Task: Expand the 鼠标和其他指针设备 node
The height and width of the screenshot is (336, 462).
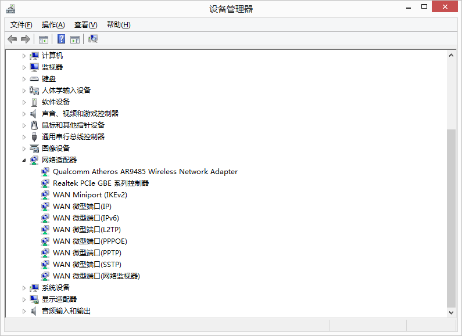Action: click(x=24, y=125)
